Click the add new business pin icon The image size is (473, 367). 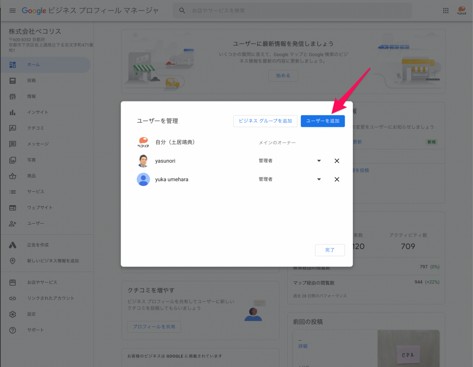click(x=12, y=261)
